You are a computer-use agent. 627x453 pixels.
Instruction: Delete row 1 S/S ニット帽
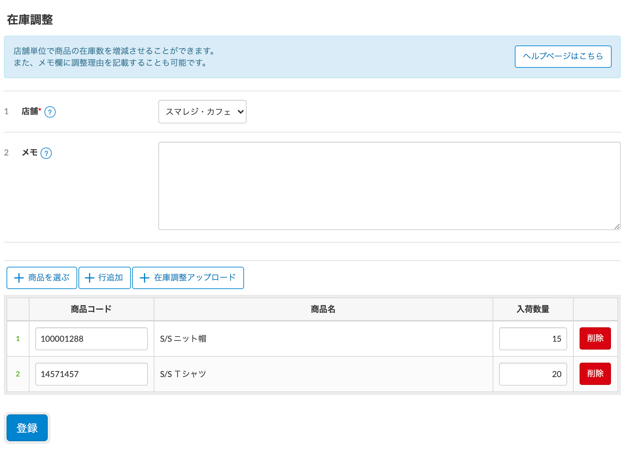[595, 338]
